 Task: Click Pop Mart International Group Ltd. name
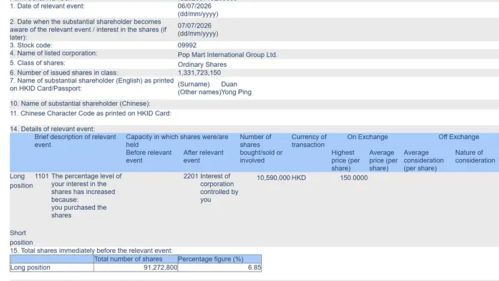pyautogui.click(x=227, y=55)
